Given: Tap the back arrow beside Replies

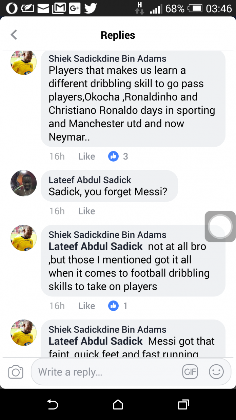Looking at the screenshot, I should [x=14, y=35].
